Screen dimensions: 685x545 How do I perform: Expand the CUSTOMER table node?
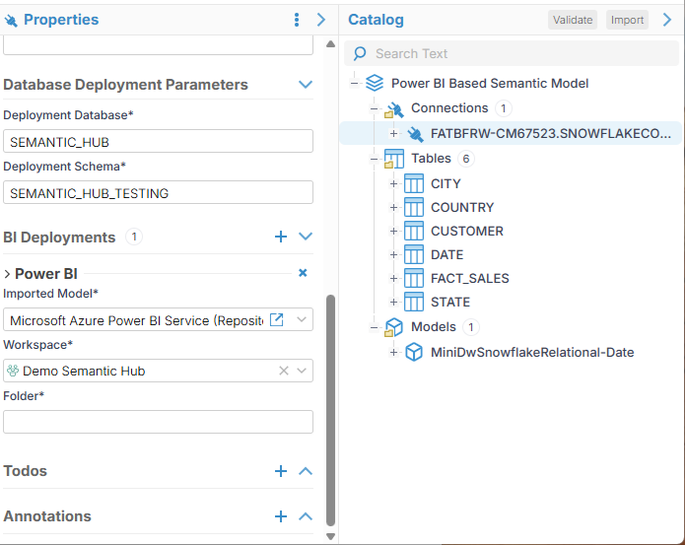coord(394,231)
